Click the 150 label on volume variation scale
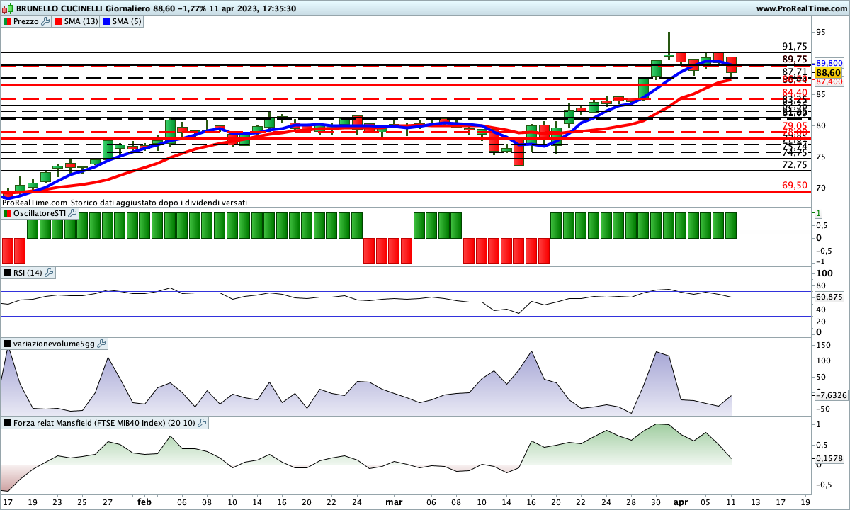Viewport: 850px width, 510px height. pyautogui.click(x=823, y=345)
